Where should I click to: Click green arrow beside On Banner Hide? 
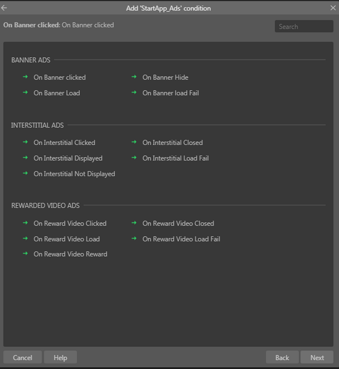[134, 77]
